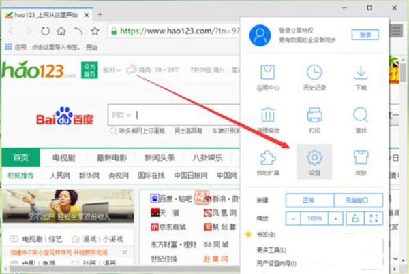Select the 电视剧 navigation tab
Screen dimensions: 409x274
63,158
